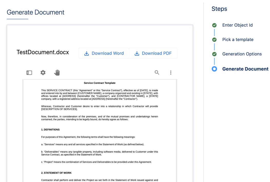Click the 2. STATEMENT OF WORK heading
The image size is (270, 182).
pyautogui.click(x=56, y=173)
